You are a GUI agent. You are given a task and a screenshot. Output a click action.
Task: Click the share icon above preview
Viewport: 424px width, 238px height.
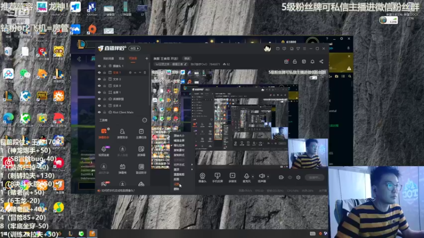(x=321, y=61)
